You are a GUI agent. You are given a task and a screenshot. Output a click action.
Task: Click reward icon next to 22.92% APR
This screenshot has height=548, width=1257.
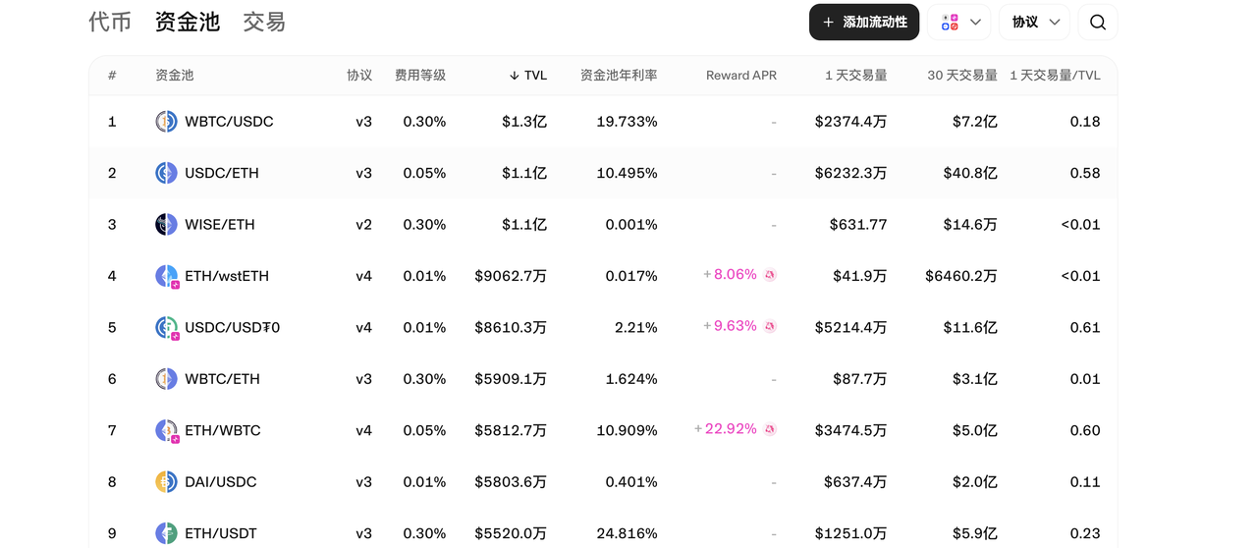tap(770, 429)
